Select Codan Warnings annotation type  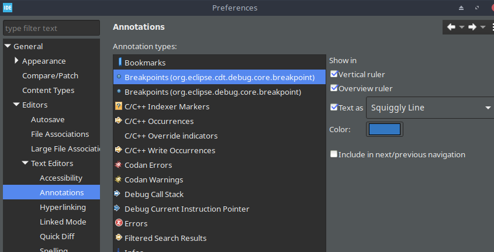point(219,179)
